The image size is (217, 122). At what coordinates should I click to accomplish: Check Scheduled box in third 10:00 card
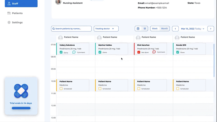click(139, 88)
